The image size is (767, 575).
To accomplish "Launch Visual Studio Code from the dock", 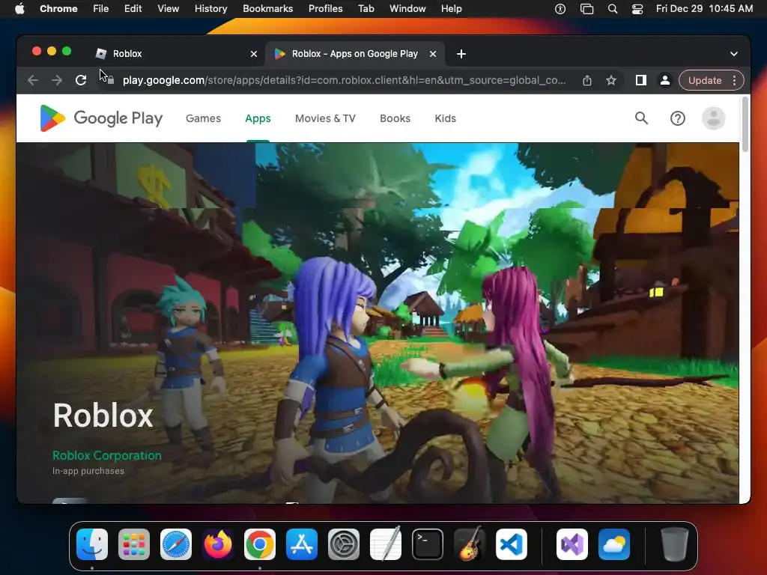I will [x=511, y=544].
